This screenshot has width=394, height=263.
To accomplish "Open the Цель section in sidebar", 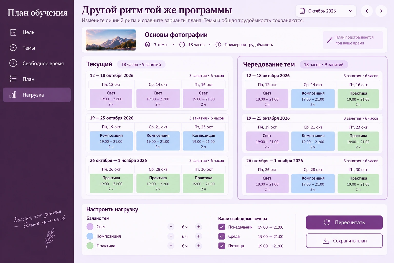I will [37, 32].
